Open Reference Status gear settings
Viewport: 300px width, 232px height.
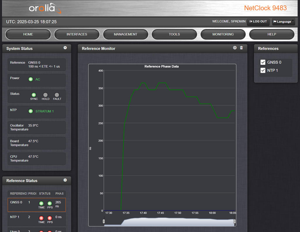[x=65, y=180]
